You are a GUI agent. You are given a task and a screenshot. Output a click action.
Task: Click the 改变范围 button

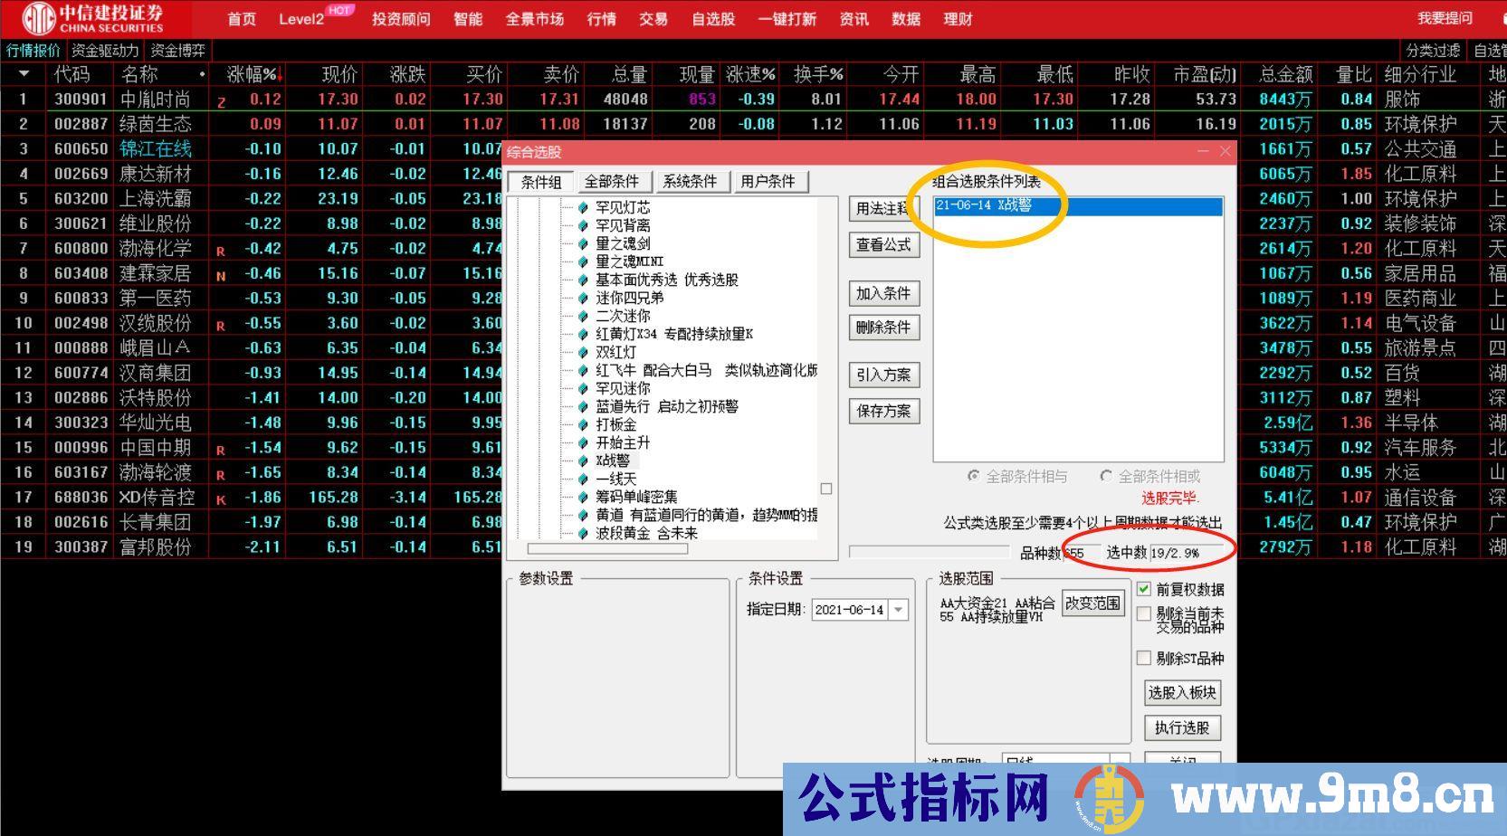[1092, 603]
